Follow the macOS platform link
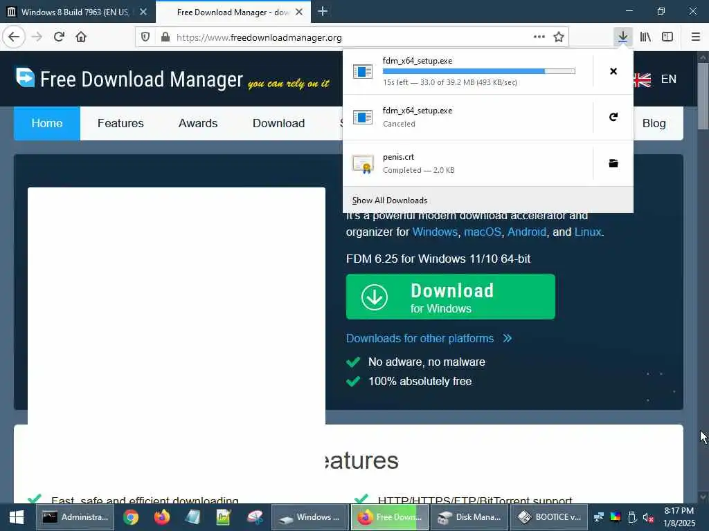This screenshot has height=531, width=709. coord(483,232)
